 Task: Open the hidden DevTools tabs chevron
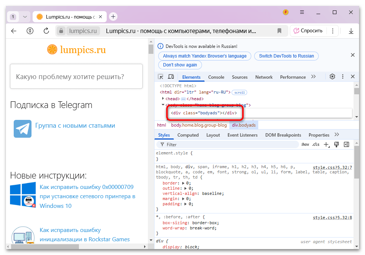313,77
